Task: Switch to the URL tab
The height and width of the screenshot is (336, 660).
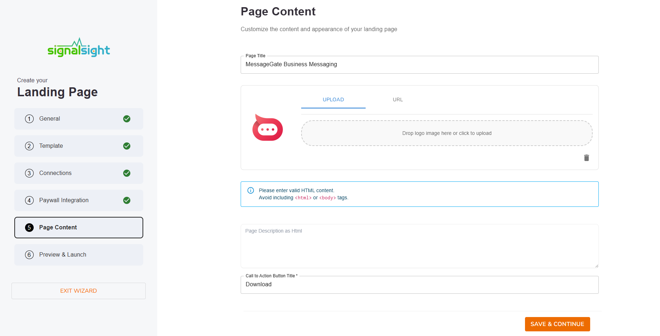Action: point(398,99)
